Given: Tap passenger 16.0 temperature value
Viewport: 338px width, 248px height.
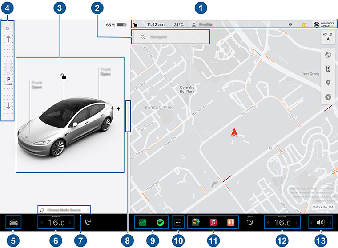Looking at the screenshot, I should (x=282, y=223).
